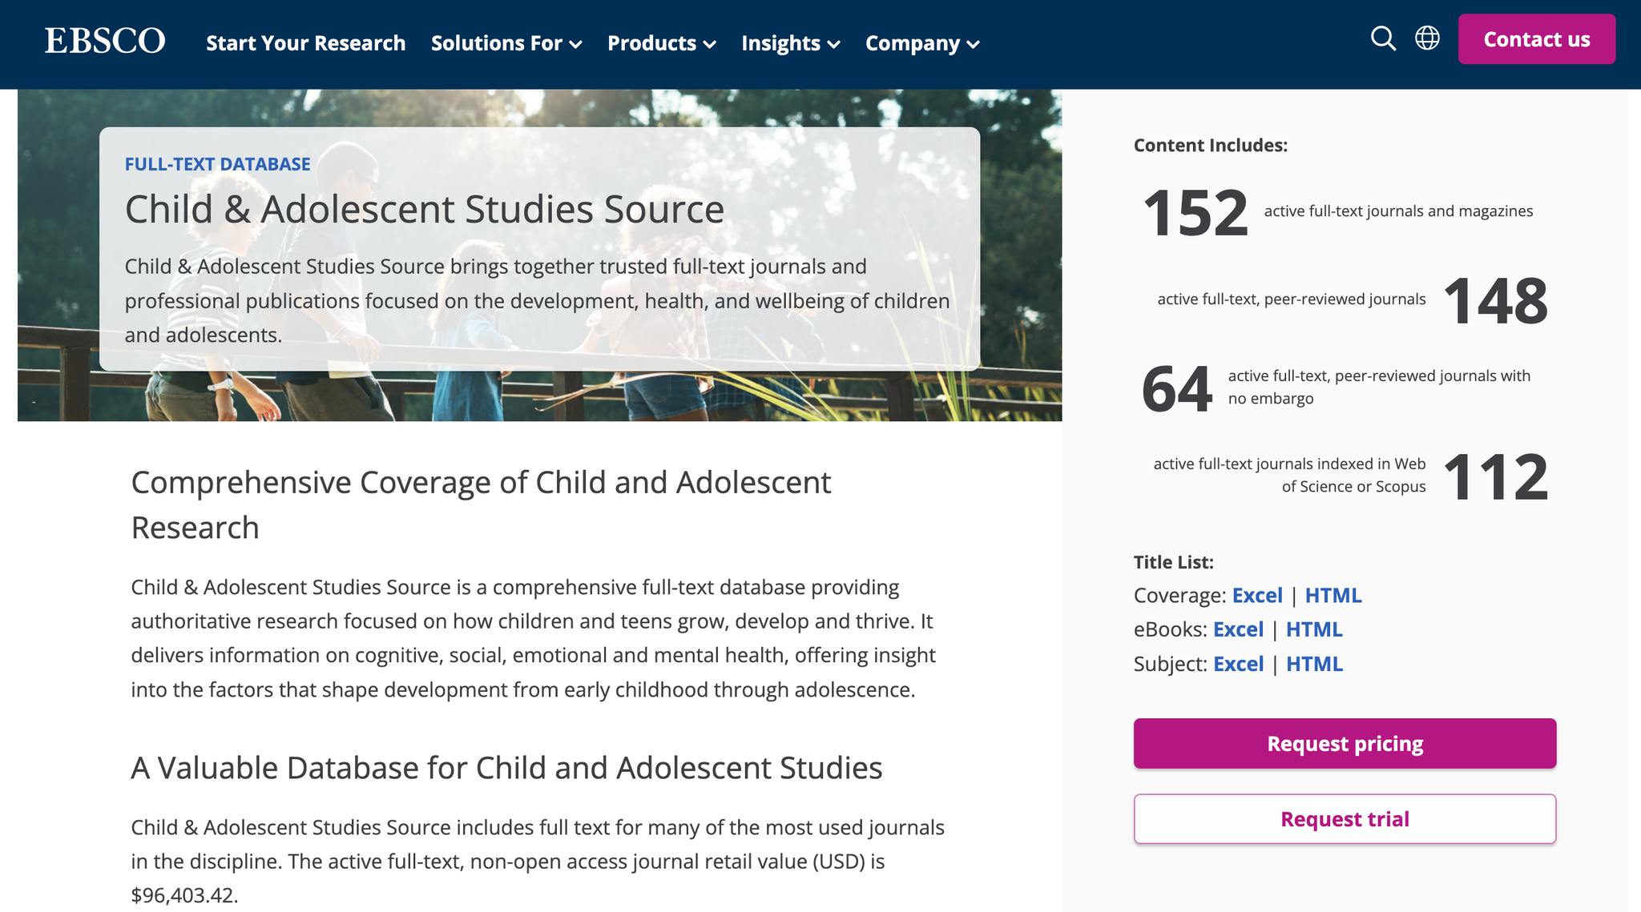
Task: Click the $96,403.42 retail value text
Action: click(184, 895)
